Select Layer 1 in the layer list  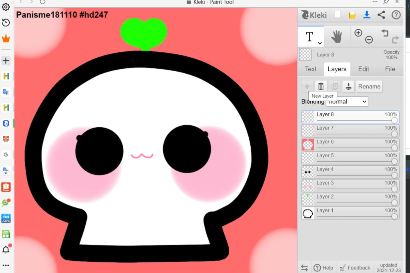[x=350, y=213]
